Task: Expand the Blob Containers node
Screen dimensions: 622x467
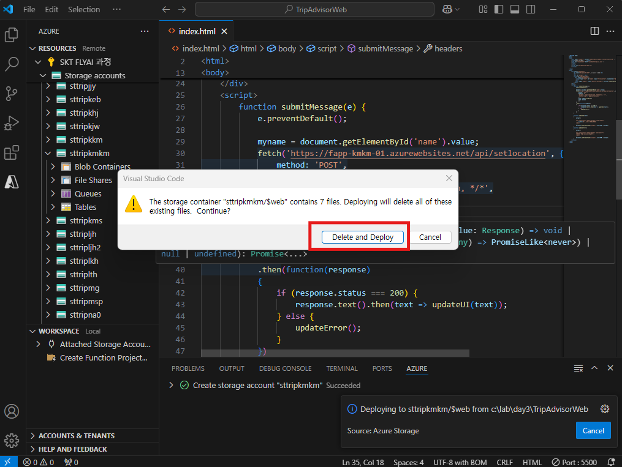Action: click(53, 166)
